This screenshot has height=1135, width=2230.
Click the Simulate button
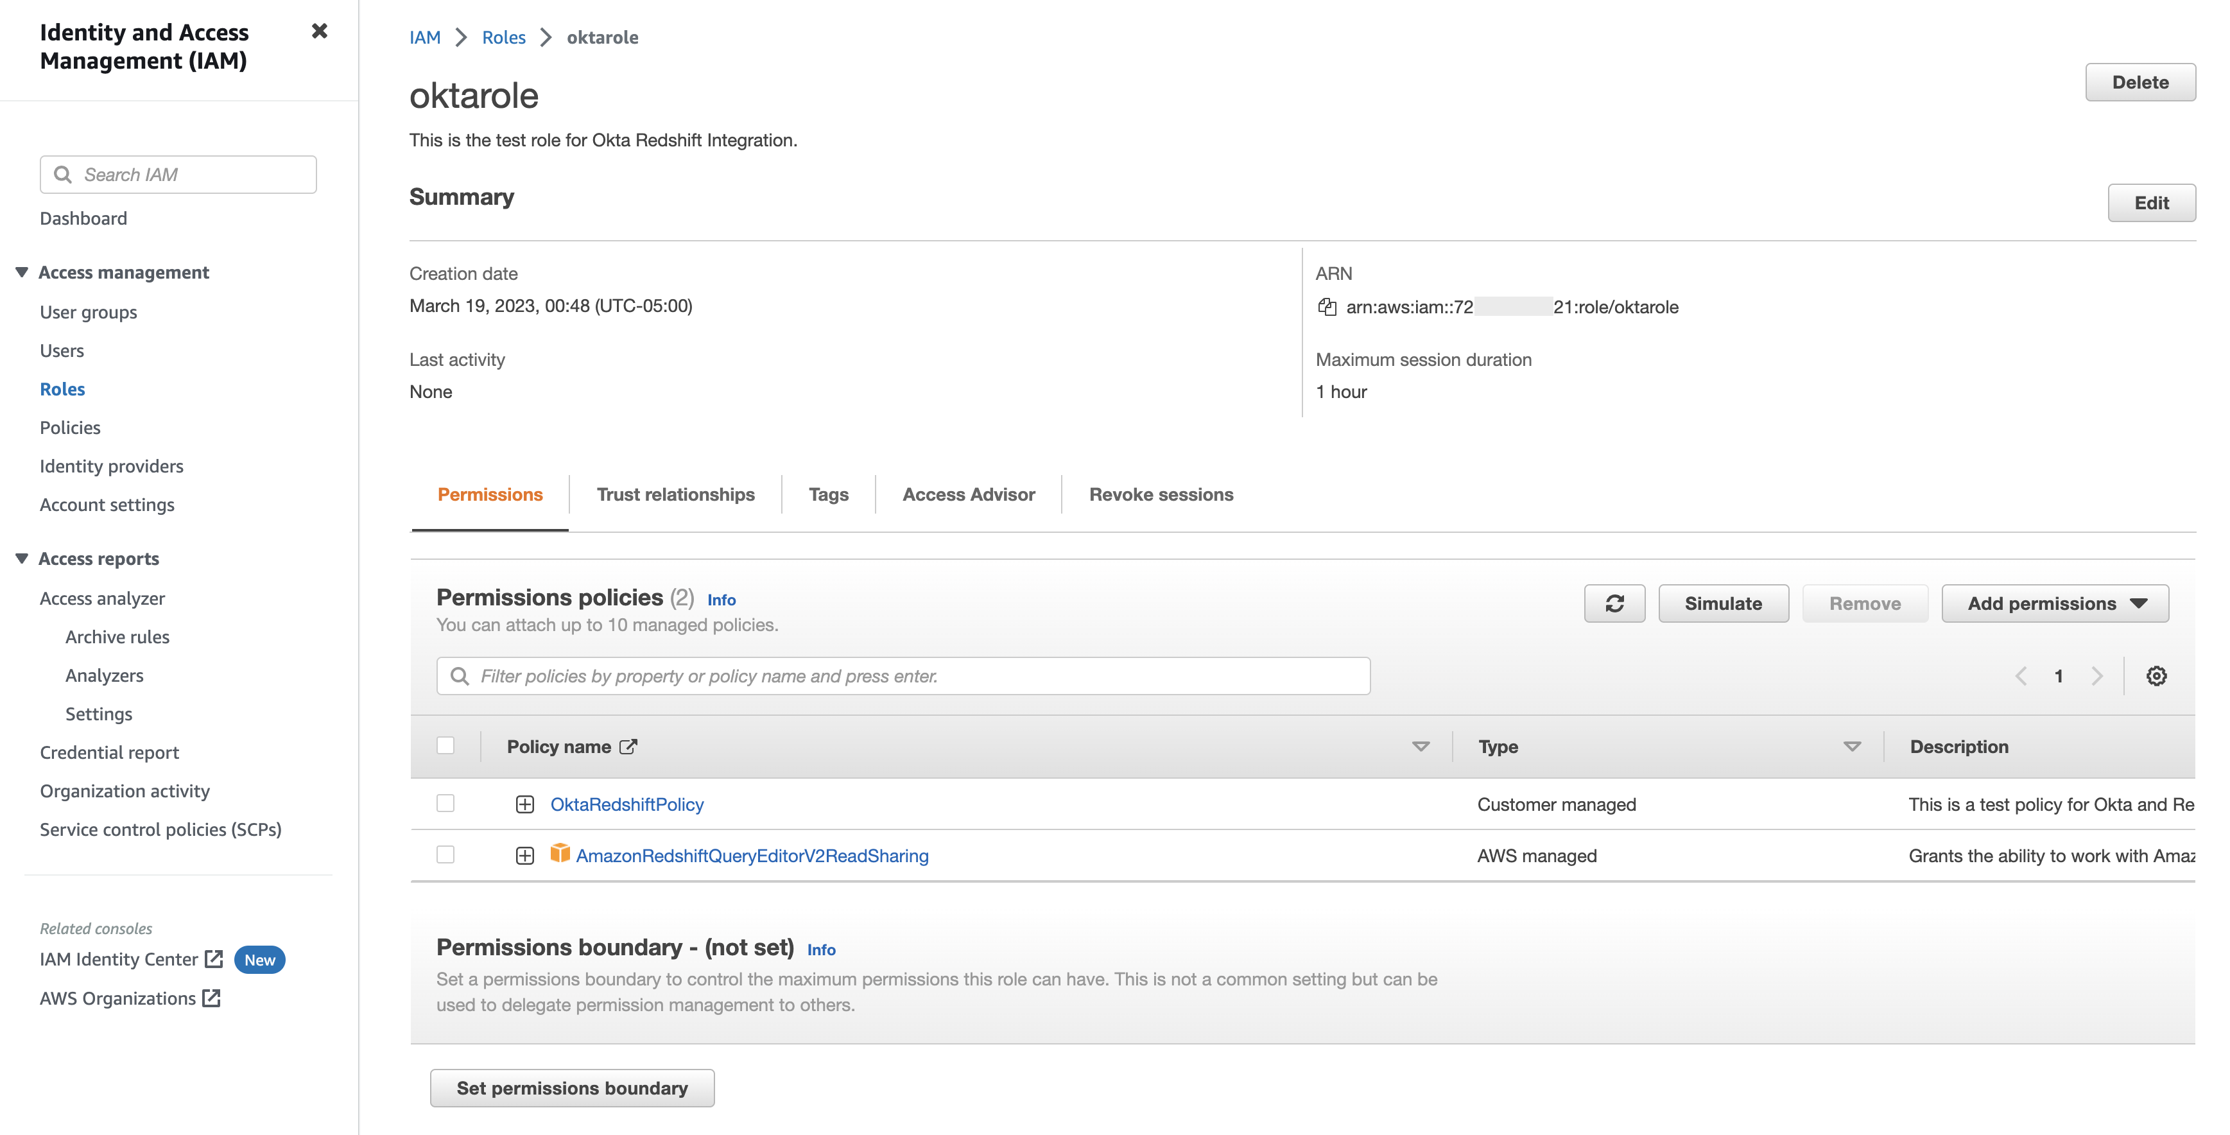[1723, 603]
